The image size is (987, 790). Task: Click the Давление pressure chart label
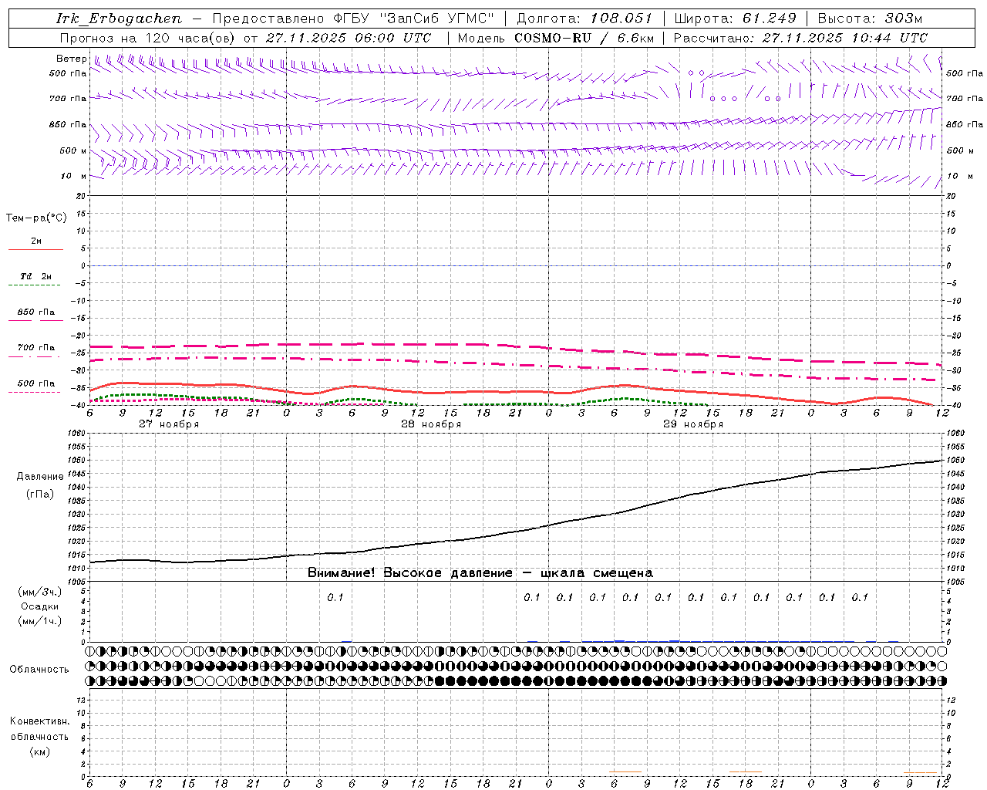click(x=40, y=477)
